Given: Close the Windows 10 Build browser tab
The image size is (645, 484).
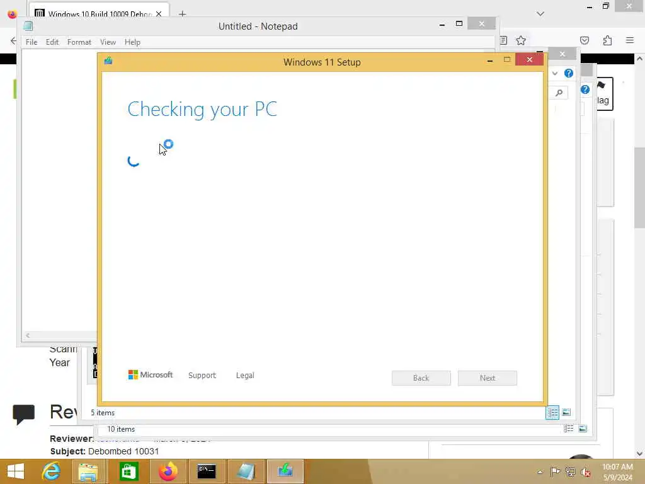Looking at the screenshot, I should [x=159, y=14].
